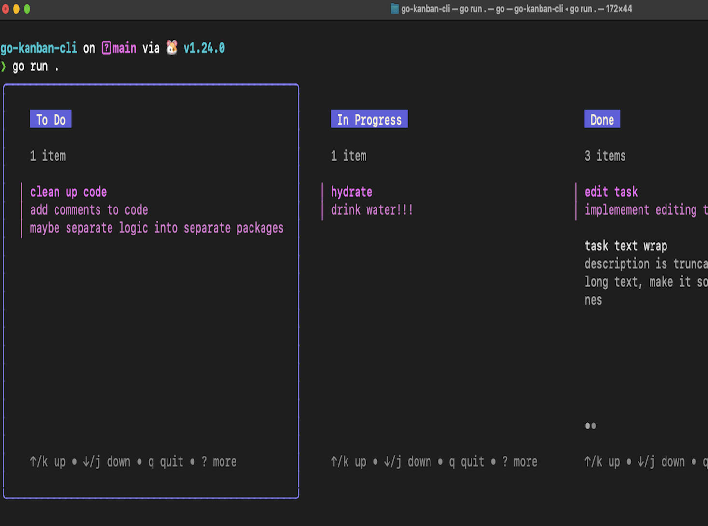The width and height of the screenshot is (708, 526).
Task: Click '↓/j down' hint in To Do column
Action: pyautogui.click(x=107, y=462)
